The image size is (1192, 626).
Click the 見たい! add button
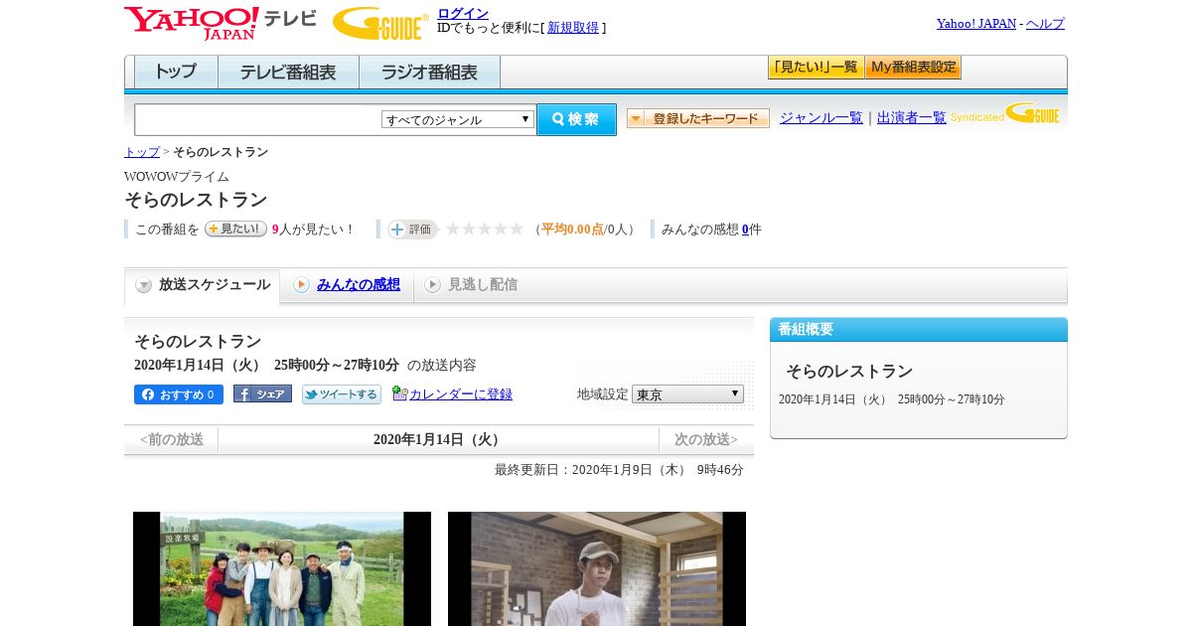click(x=235, y=229)
